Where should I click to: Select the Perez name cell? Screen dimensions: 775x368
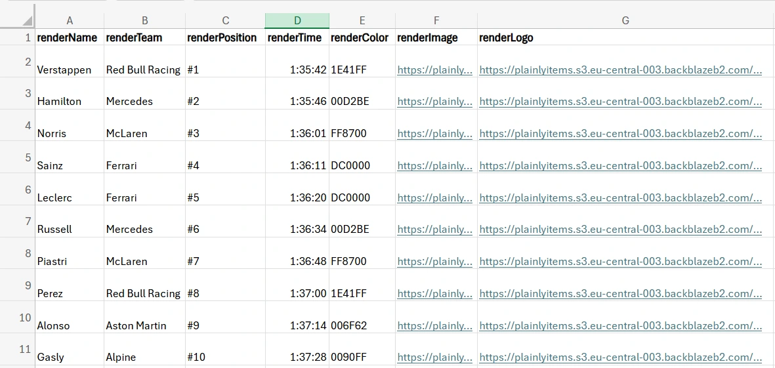tap(70, 285)
